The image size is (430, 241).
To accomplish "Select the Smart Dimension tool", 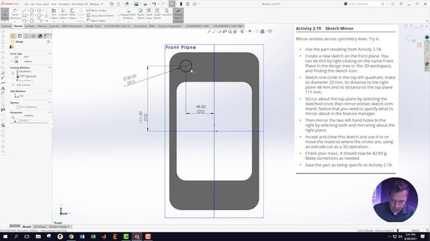I will pos(15,14).
